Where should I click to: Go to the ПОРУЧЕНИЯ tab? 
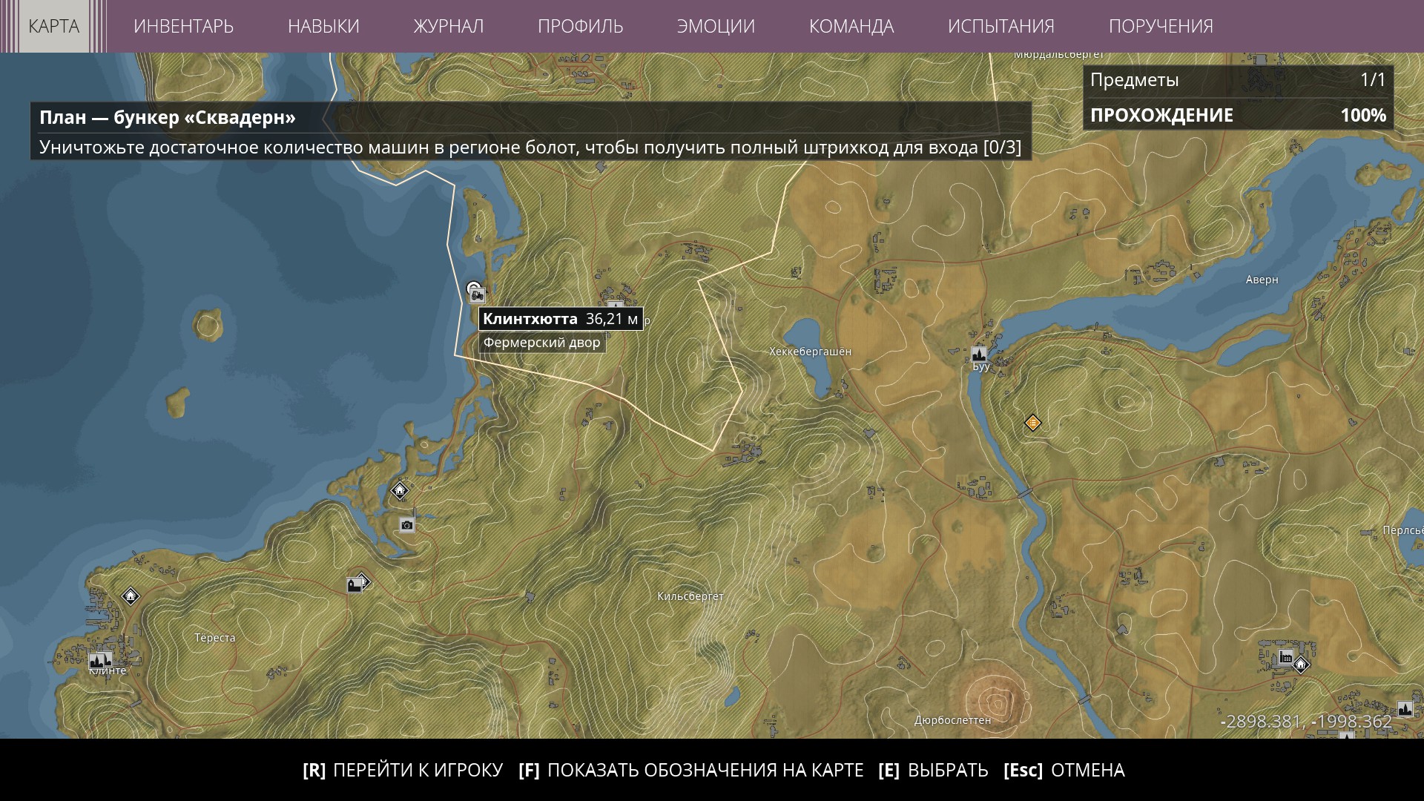(x=1161, y=26)
